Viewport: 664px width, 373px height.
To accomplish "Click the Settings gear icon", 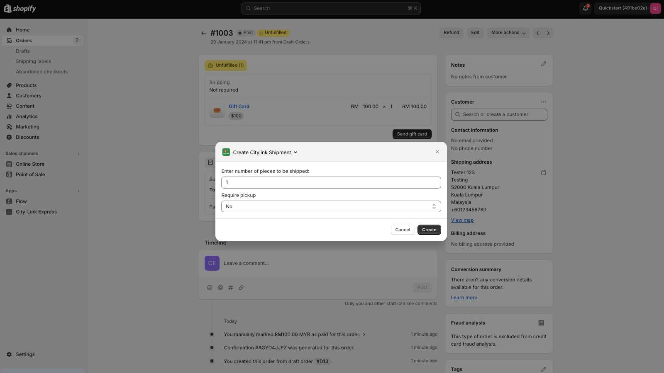I will tap(9, 354).
